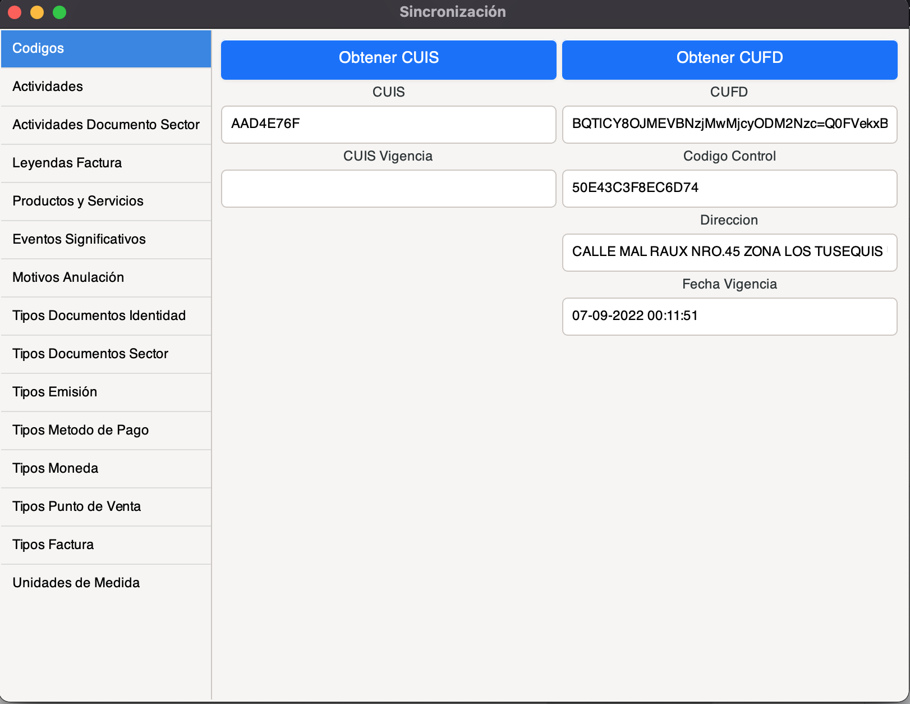Select the Codigo Control field
Viewport: 910px width, 704px height.
(x=729, y=189)
